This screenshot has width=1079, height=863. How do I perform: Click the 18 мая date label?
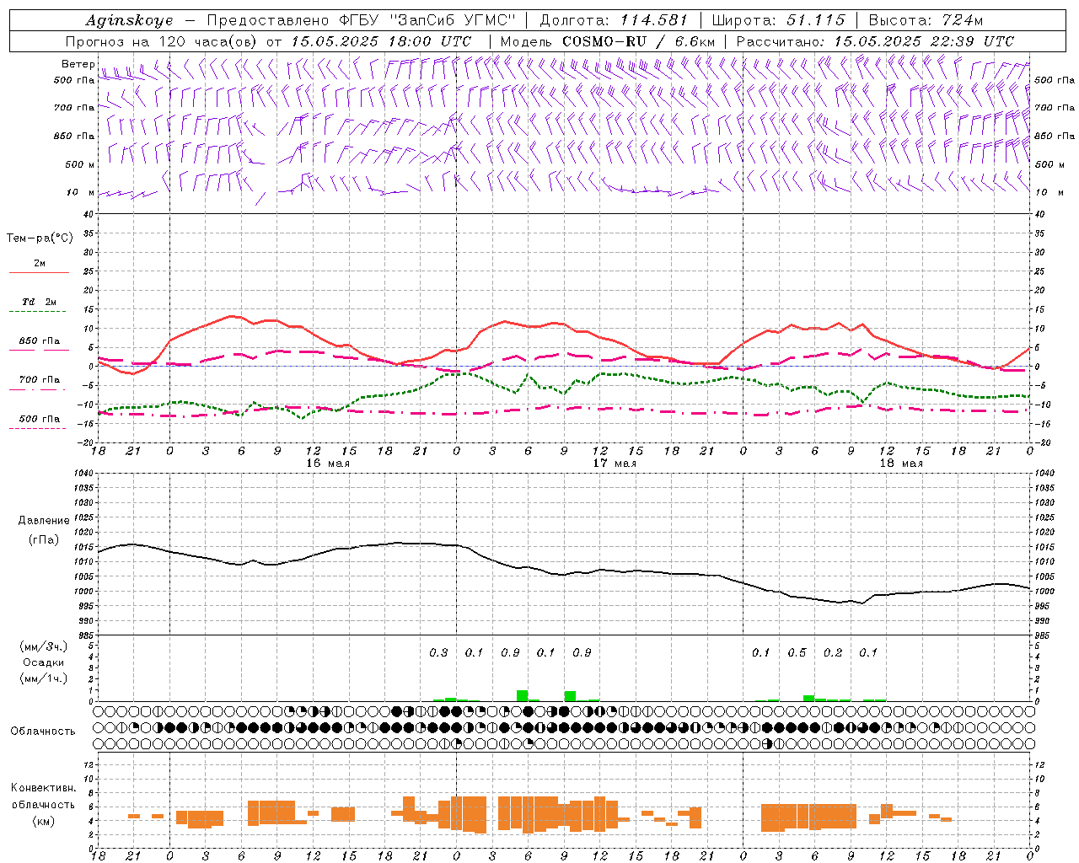click(901, 464)
